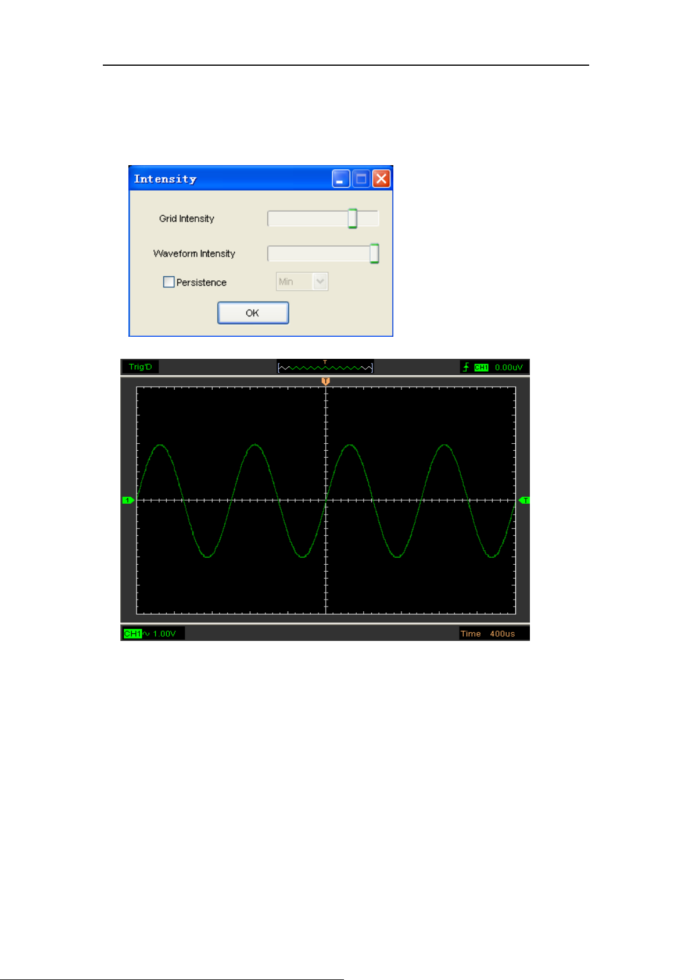This screenshot has width=692, height=980.
Task: Click the AC coupling symbol beside CH1
Action: [x=146, y=633]
